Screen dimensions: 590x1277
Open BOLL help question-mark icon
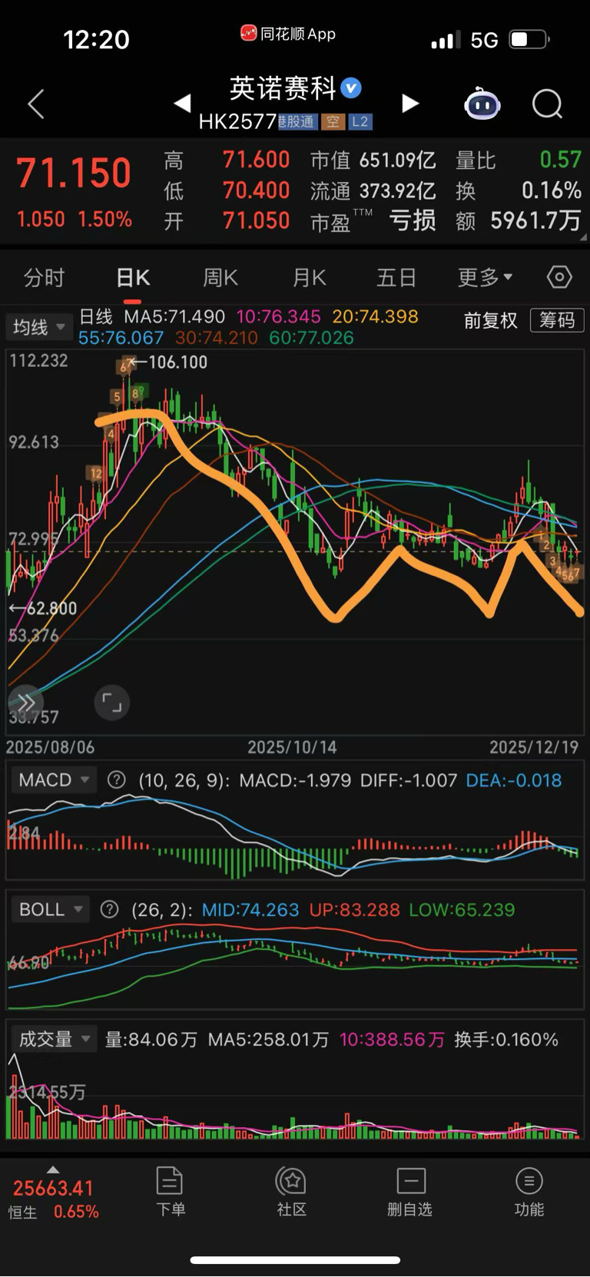110,910
